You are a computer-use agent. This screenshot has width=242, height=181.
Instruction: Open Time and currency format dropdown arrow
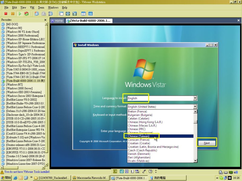195,106
